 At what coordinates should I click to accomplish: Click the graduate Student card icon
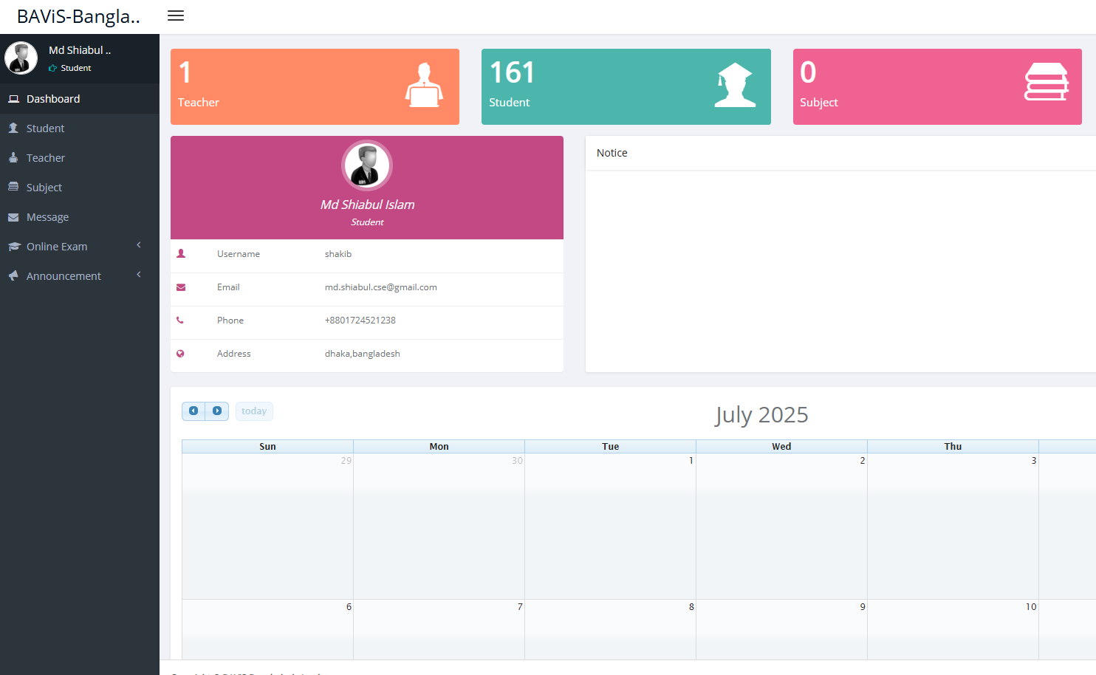click(735, 86)
